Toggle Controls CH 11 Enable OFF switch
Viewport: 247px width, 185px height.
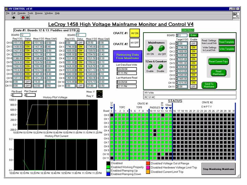[193, 87]
